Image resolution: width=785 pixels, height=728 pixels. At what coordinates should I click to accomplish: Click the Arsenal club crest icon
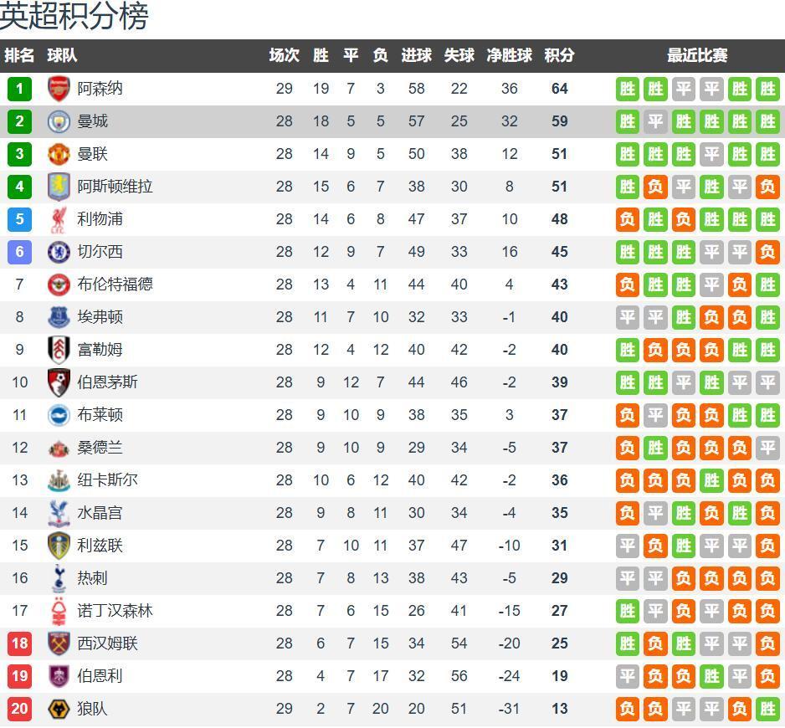click(59, 89)
